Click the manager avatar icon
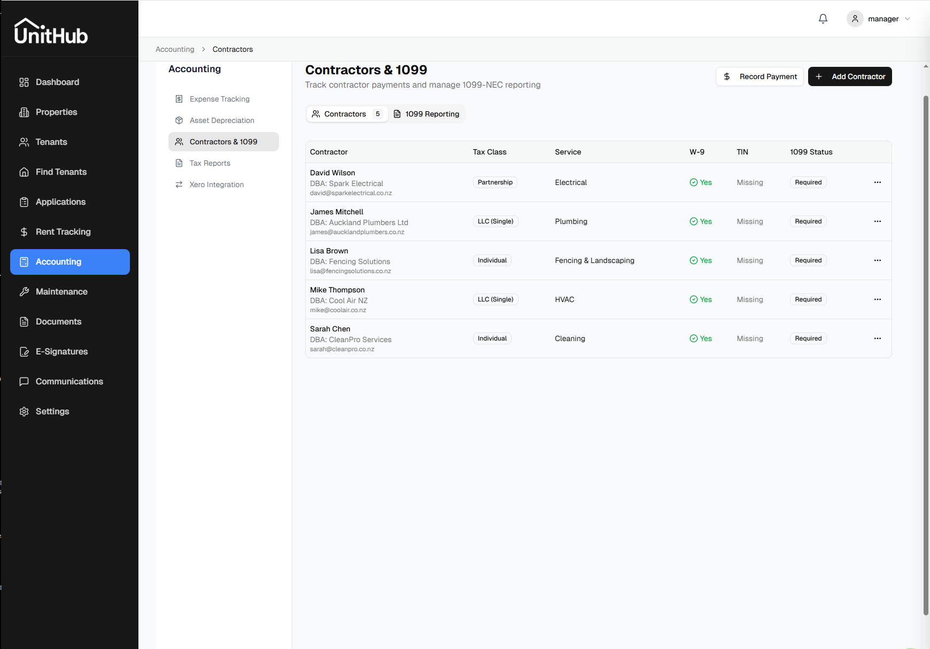Screen dimensions: 930x649 (x=855, y=19)
